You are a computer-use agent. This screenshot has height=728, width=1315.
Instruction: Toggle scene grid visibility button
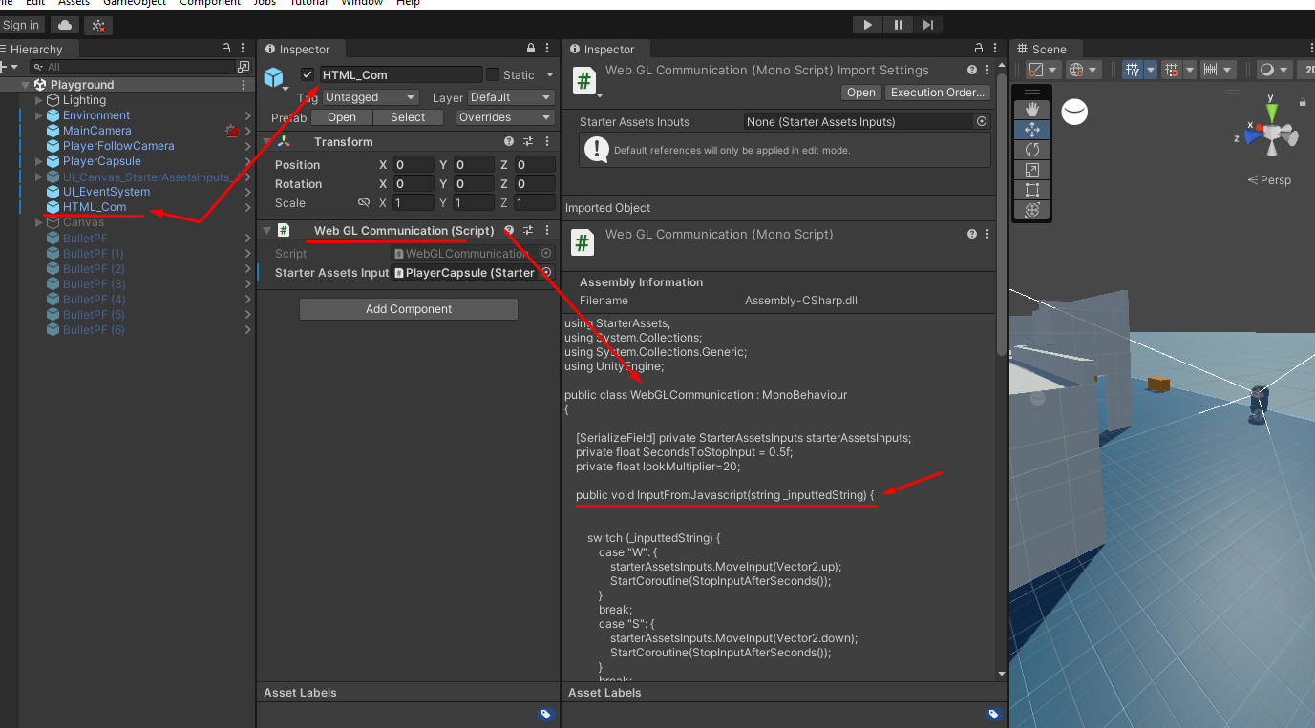1133,70
